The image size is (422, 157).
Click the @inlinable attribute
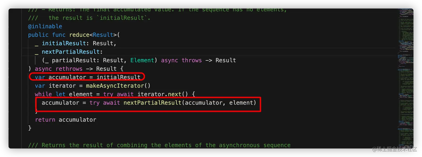point(45,26)
